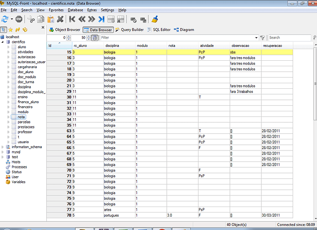This screenshot has height=230, width=317.
Task: Click the Filter input field
Action: [x=177, y=38]
